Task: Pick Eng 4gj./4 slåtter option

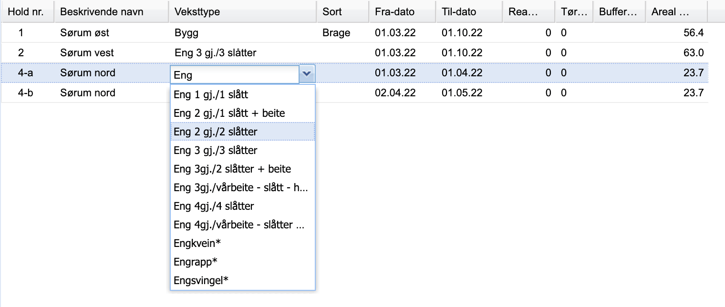Action: coord(243,206)
